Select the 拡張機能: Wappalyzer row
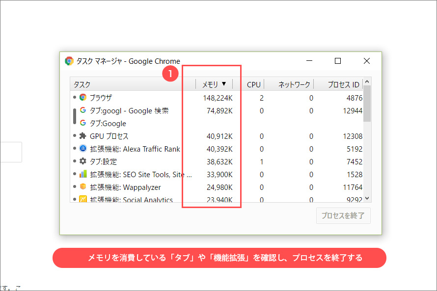The width and height of the screenshot is (437, 291). click(217, 187)
